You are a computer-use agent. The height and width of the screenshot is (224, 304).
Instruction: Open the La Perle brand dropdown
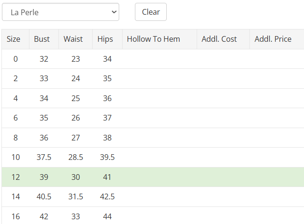(x=60, y=12)
